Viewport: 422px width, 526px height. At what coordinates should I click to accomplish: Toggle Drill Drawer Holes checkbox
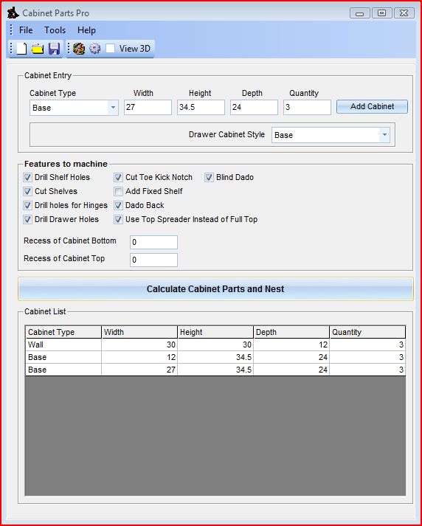coord(27,220)
